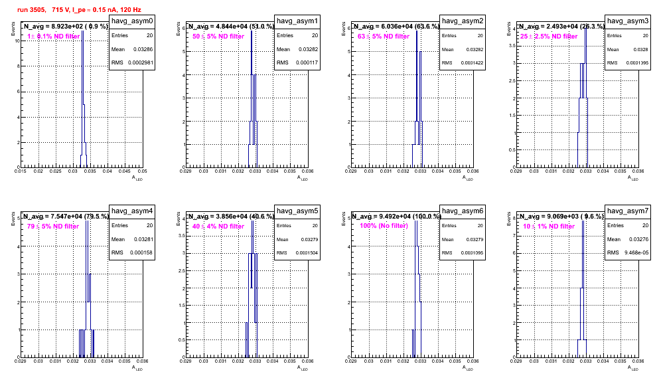Click the run 3505 header title

tap(79, 9)
